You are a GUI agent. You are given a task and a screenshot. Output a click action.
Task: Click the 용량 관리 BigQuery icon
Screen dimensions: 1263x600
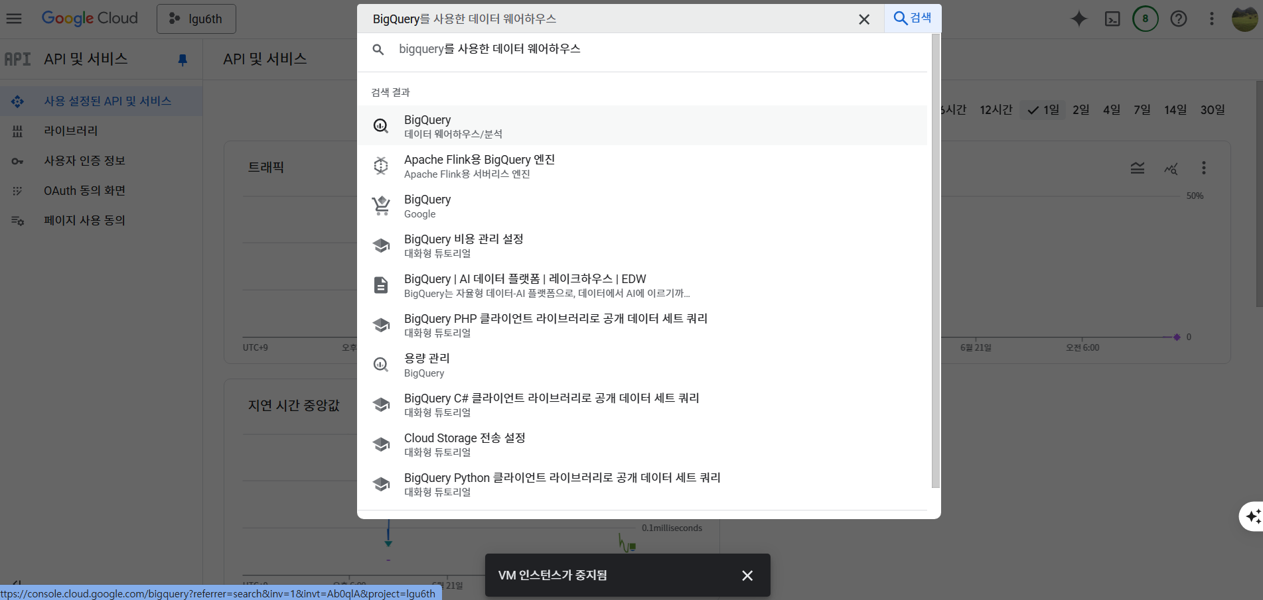point(381,364)
